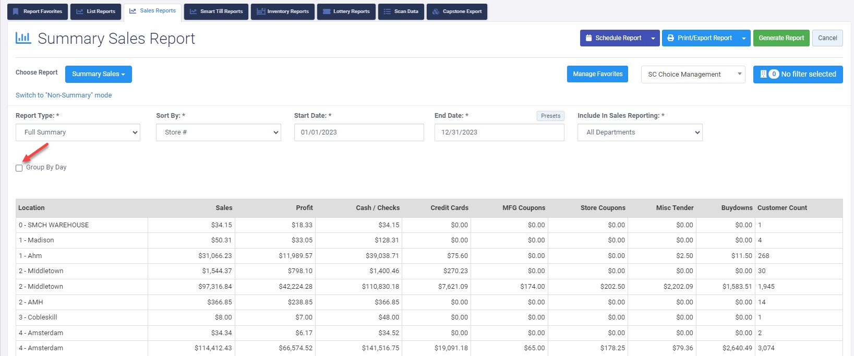This screenshot has width=854, height=356.
Task: Click the list icon on Scan Data tab
Action: (x=387, y=11)
